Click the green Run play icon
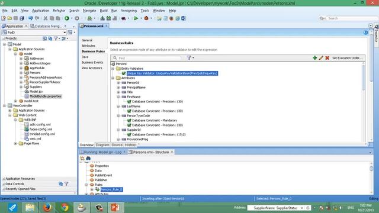The width and height of the screenshot is (379, 213). pos(136,18)
